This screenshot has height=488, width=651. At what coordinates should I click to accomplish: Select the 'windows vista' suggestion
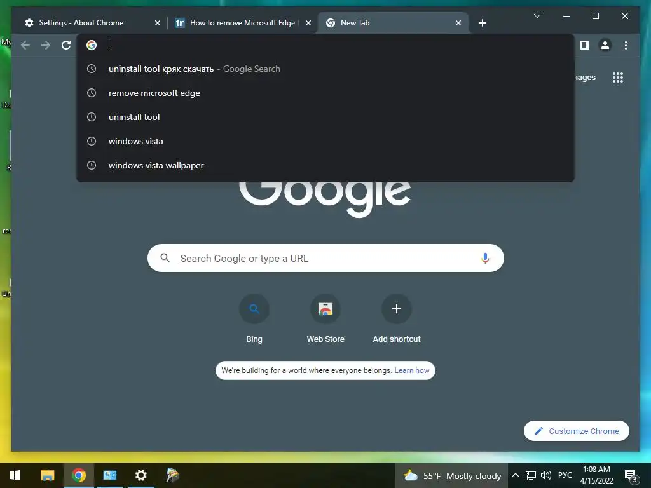[325, 141]
